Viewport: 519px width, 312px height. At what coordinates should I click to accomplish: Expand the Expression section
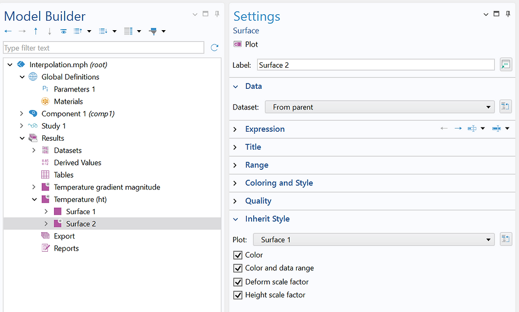(x=235, y=129)
